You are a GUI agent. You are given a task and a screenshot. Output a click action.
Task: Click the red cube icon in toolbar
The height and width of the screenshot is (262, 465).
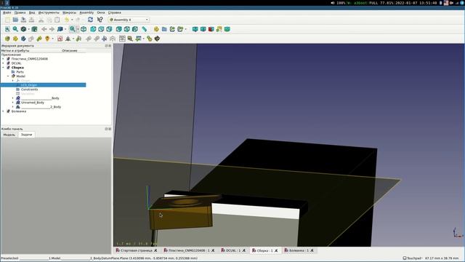(211, 29)
